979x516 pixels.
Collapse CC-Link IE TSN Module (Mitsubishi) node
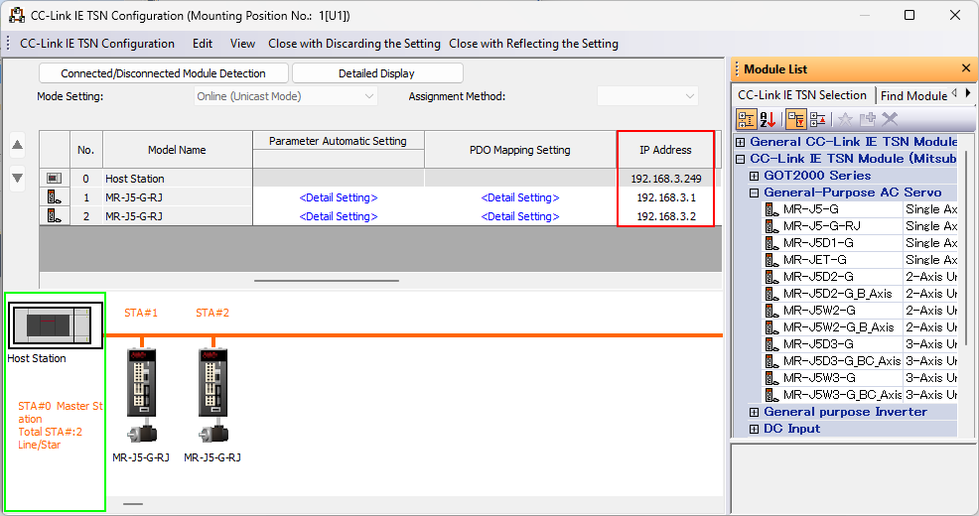[x=741, y=159]
